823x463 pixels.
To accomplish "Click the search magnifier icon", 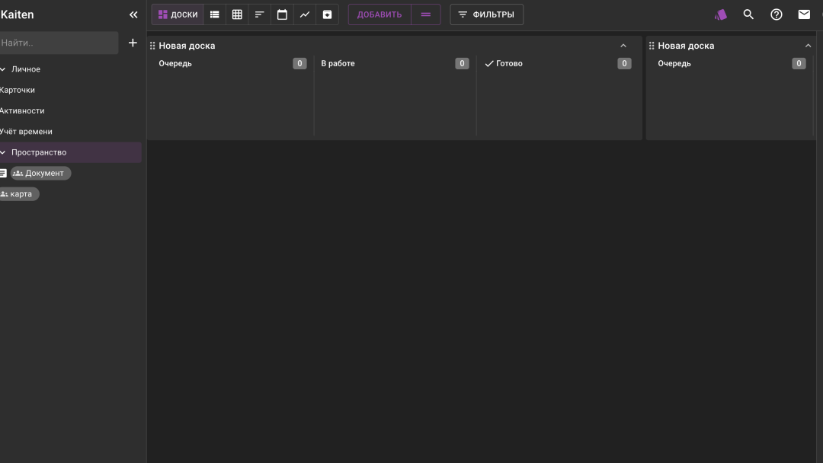I will point(748,14).
